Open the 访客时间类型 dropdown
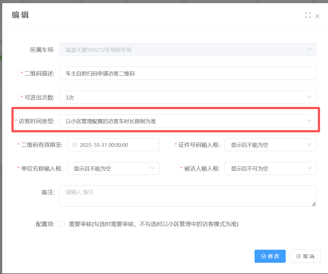The height and width of the screenshot is (274, 328). tap(188, 121)
